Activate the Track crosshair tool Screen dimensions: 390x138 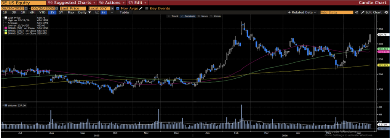click(x=173, y=16)
